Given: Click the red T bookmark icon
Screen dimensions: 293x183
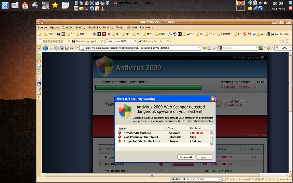Looking at the screenshot, I should coord(104,34).
